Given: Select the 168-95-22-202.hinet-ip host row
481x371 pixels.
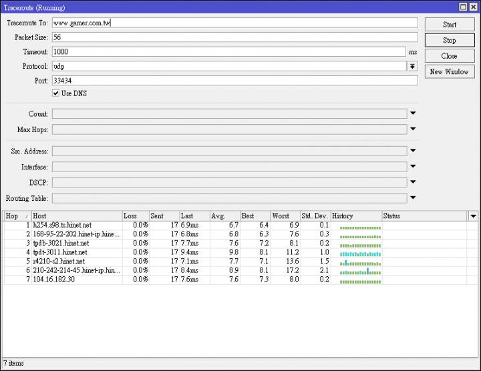Looking at the screenshot, I should coord(240,234).
